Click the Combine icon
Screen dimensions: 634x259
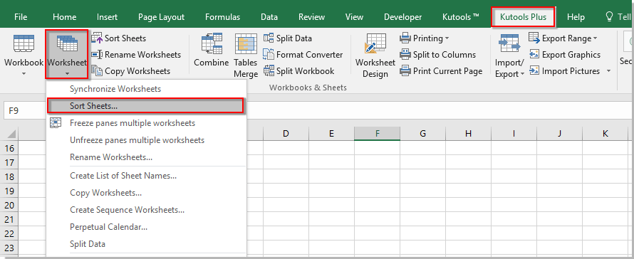coord(212,43)
